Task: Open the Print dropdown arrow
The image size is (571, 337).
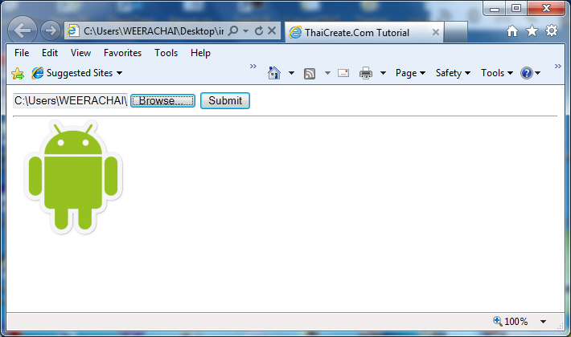Action: point(383,73)
